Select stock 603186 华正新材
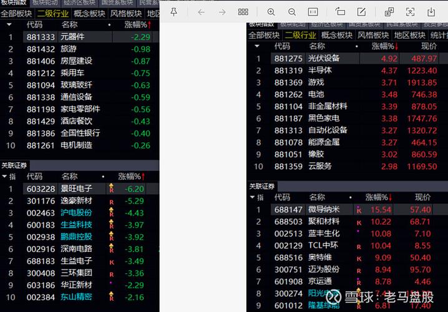Image resolution: width=448 pixels, height=312 pixels. 80,285
